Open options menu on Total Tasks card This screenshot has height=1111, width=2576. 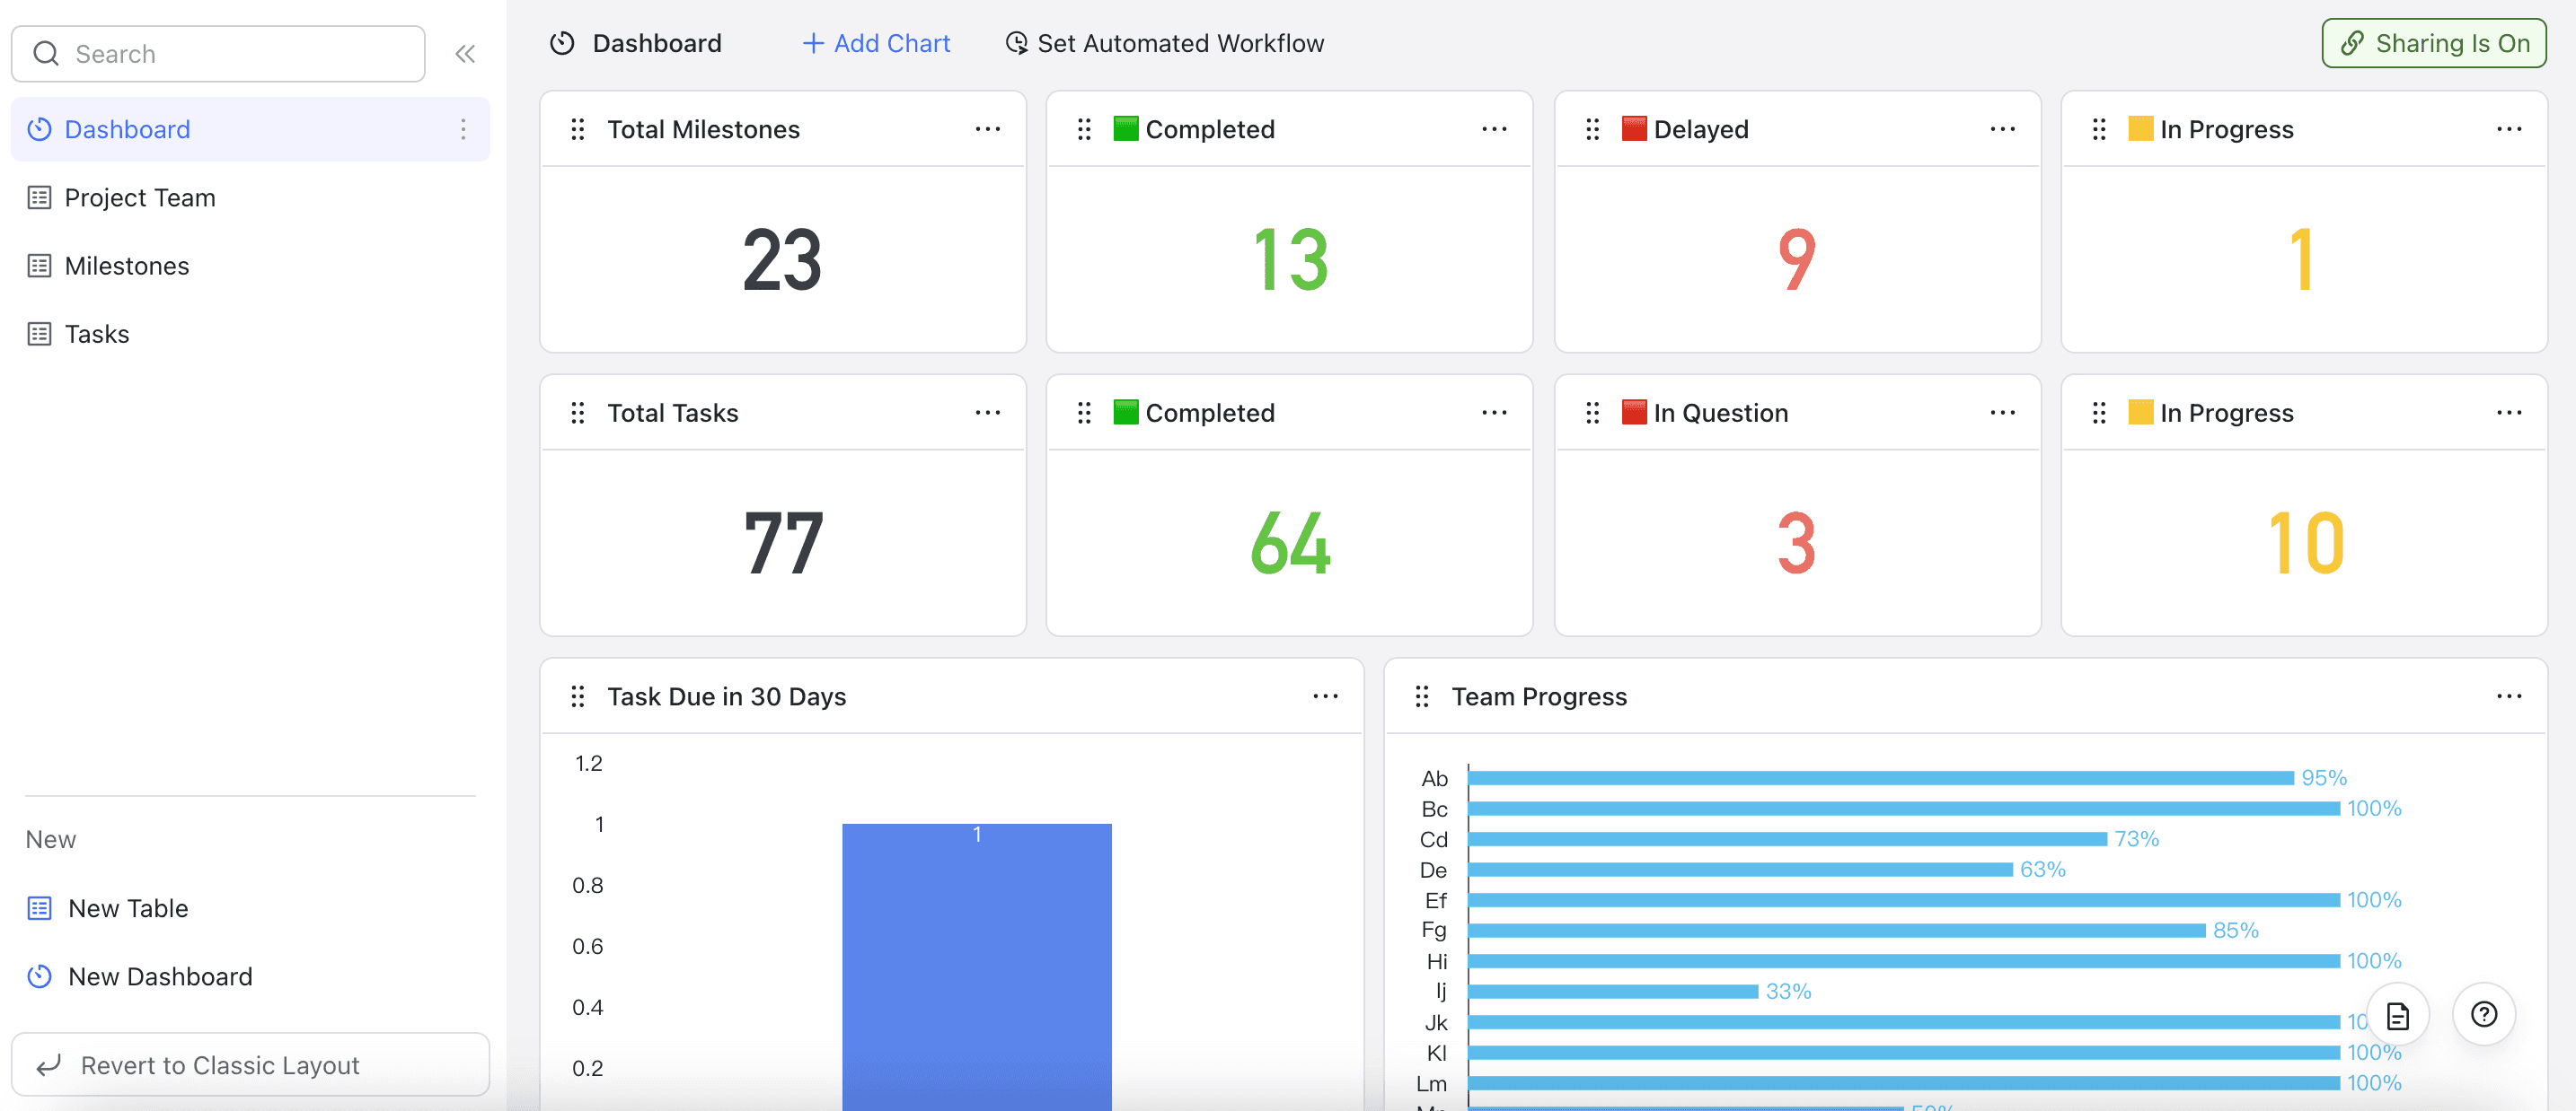[x=987, y=413]
